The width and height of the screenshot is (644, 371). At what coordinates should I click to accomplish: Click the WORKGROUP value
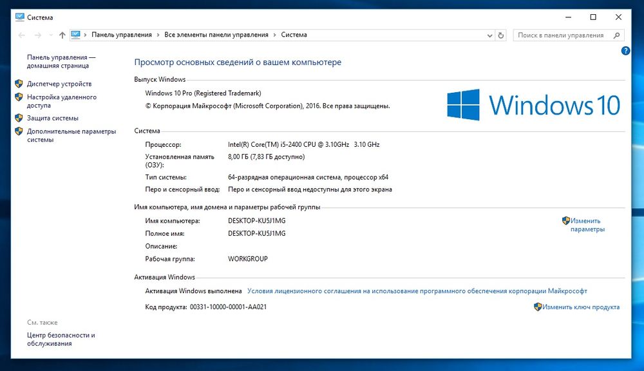coord(248,259)
